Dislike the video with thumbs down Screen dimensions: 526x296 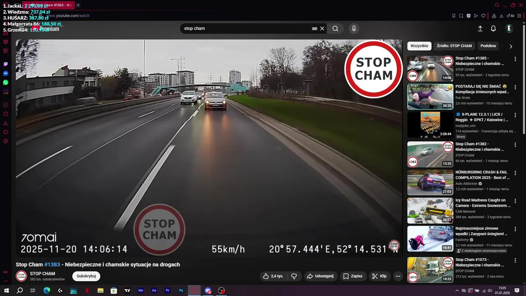(294, 276)
